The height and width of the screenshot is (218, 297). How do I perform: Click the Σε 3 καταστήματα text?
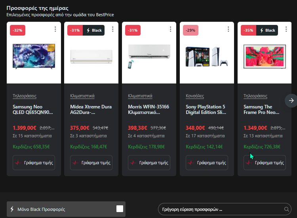pyautogui.click(x=88, y=136)
